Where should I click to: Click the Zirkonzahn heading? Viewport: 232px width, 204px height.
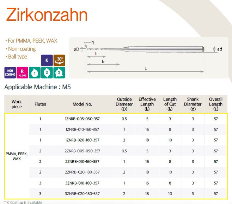pyautogui.click(x=47, y=15)
